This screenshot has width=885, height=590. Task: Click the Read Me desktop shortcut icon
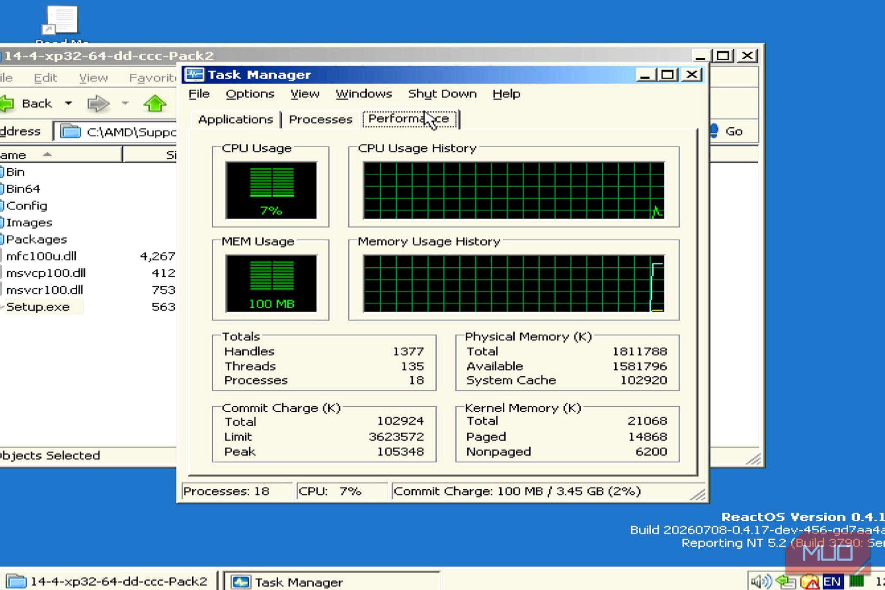click(x=61, y=20)
